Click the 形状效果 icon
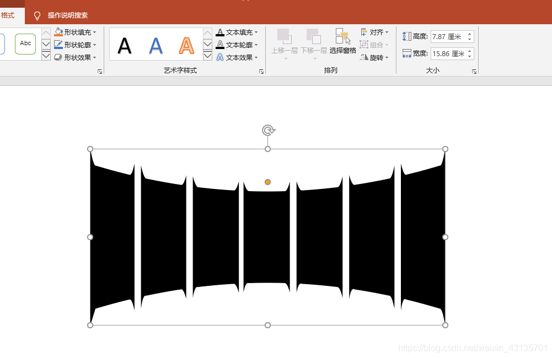Viewport: 552px width, 358px height. (x=58, y=57)
